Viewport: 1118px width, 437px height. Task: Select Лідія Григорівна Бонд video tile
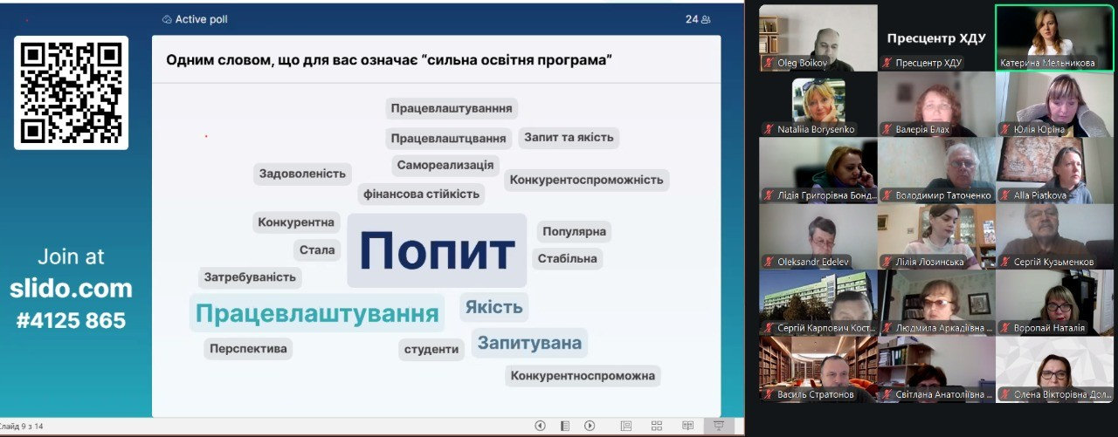[818, 170]
